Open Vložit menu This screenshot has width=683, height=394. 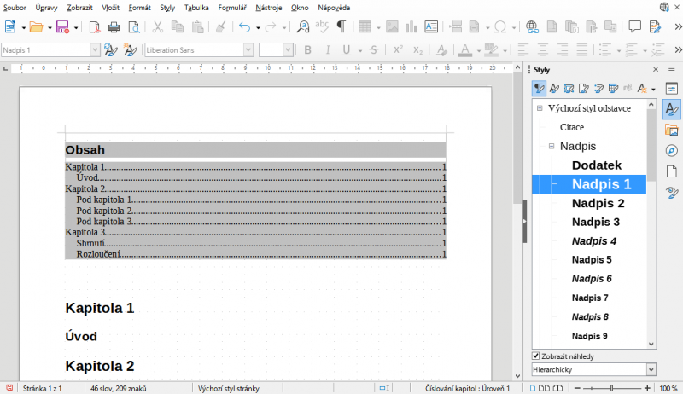click(x=111, y=8)
